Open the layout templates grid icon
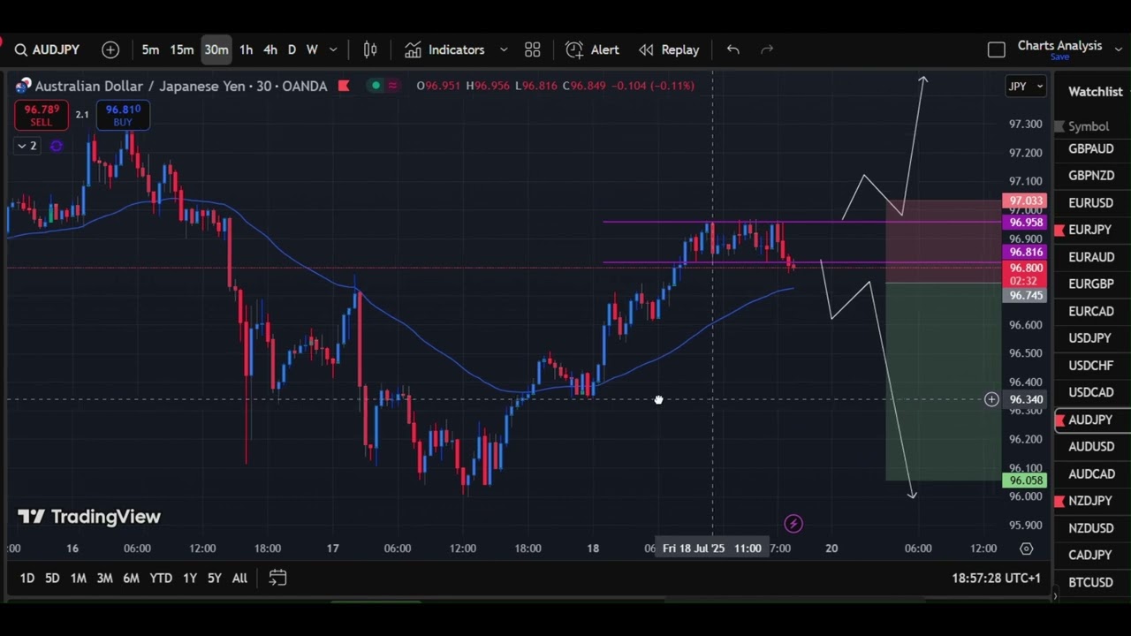1131x636 pixels. 532,50
